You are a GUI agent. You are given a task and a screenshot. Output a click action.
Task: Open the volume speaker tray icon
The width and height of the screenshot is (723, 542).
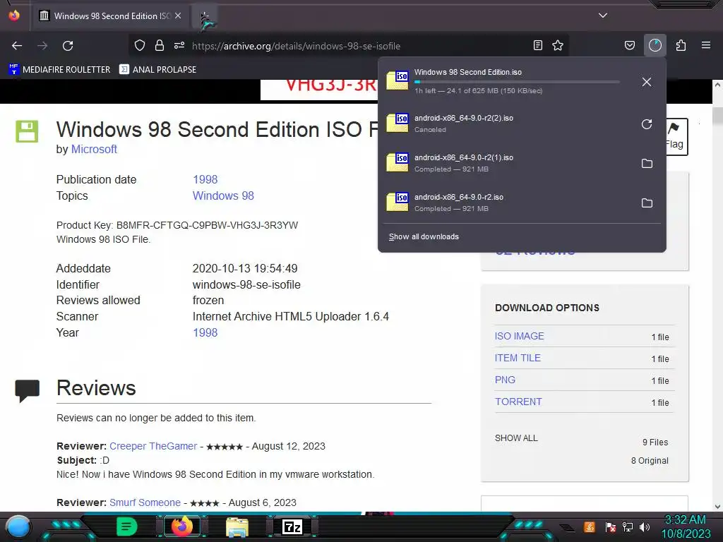pos(645,526)
